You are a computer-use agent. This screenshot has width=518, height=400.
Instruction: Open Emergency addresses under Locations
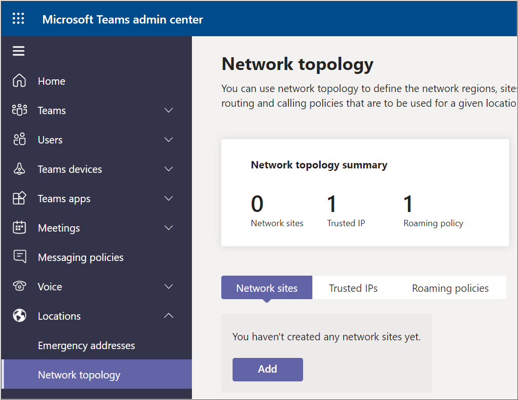96,346
